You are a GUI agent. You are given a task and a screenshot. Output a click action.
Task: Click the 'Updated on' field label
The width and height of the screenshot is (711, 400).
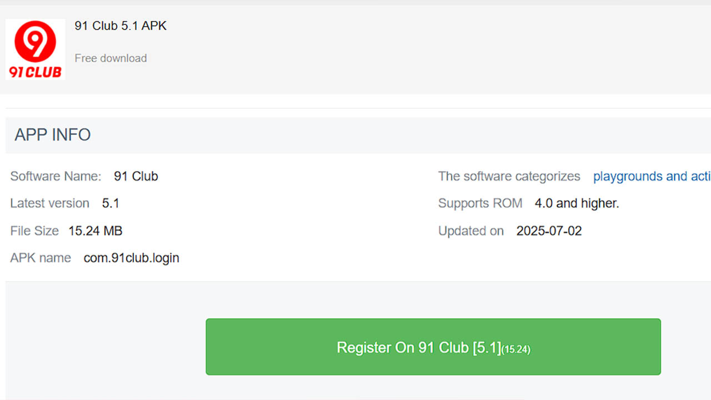coord(470,231)
